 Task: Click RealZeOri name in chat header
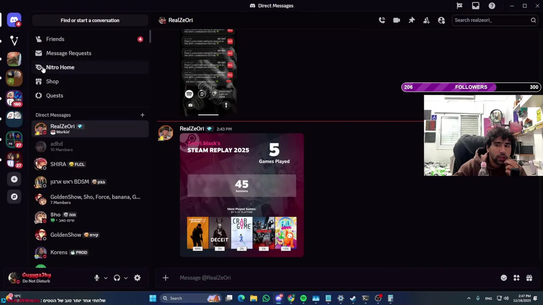pyautogui.click(x=180, y=20)
